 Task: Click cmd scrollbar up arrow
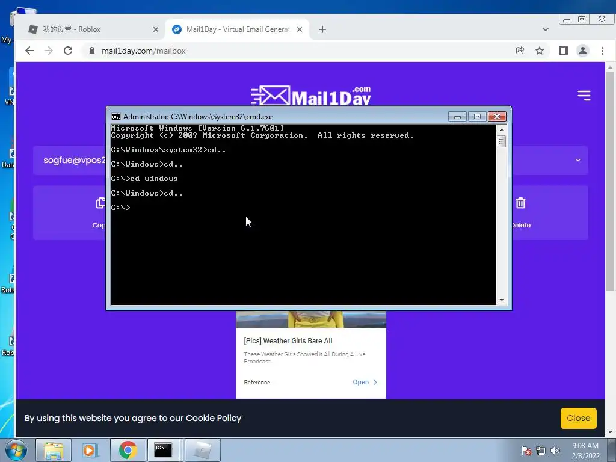pyautogui.click(x=501, y=129)
